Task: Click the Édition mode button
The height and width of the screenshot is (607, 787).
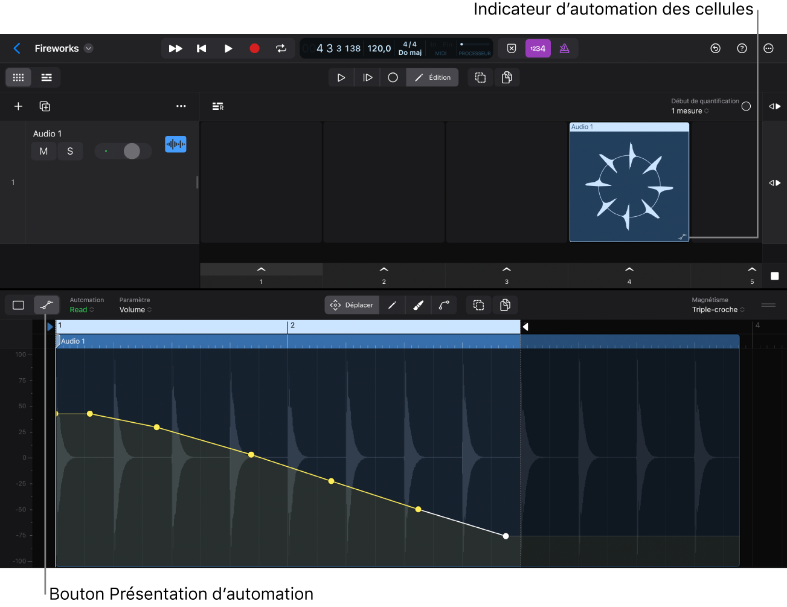Action: 432,77
